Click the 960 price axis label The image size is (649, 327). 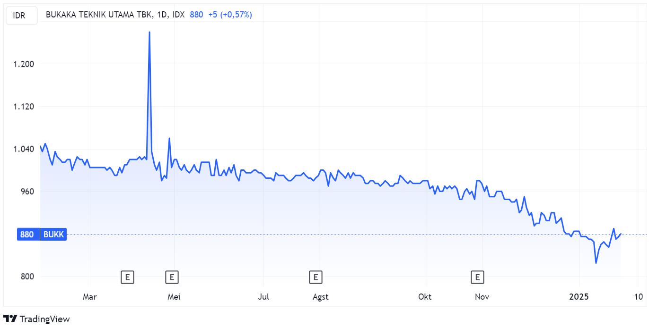click(x=27, y=192)
